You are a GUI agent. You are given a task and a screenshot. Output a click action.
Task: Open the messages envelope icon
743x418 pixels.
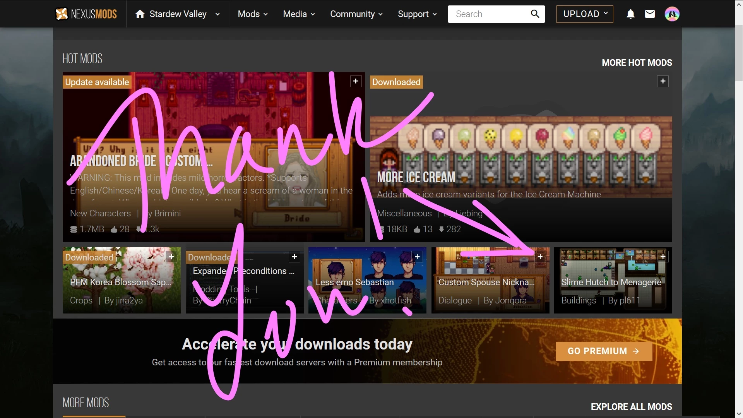650,14
